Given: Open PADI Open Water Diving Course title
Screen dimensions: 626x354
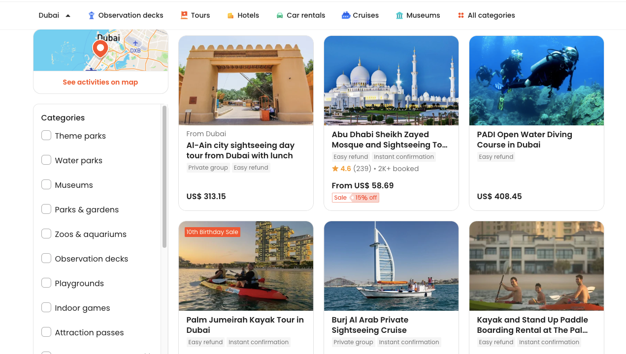Looking at the screenshot, I should [525, 140].
